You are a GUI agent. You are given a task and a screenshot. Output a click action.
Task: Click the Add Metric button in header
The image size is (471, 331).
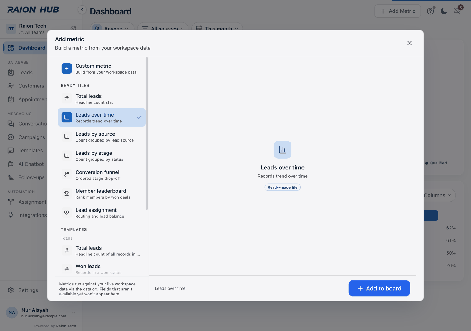pyautogui.click(x=398, y=11)
